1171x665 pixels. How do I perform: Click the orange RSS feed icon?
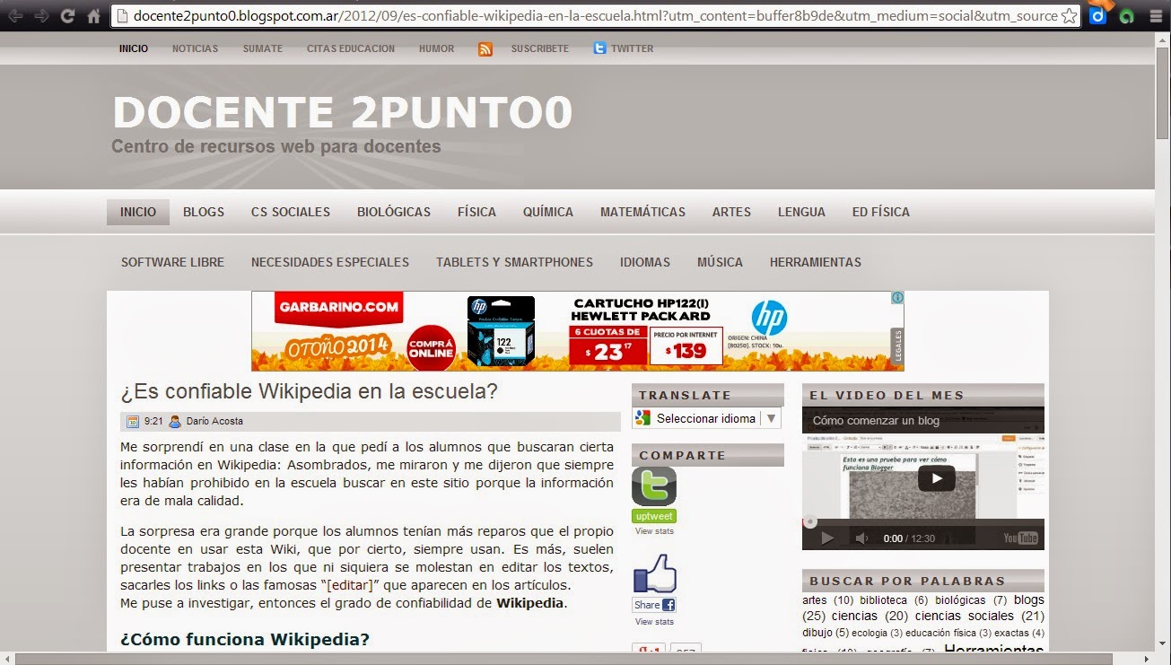(x=485, y=49)
